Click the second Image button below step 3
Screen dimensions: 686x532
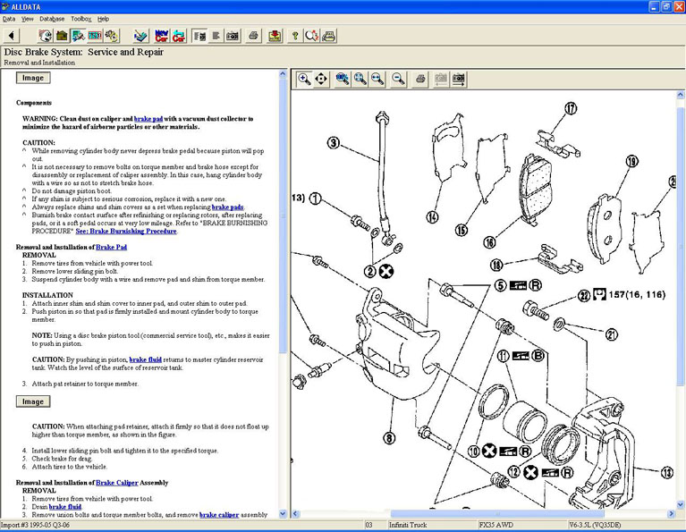click(32, 401)
